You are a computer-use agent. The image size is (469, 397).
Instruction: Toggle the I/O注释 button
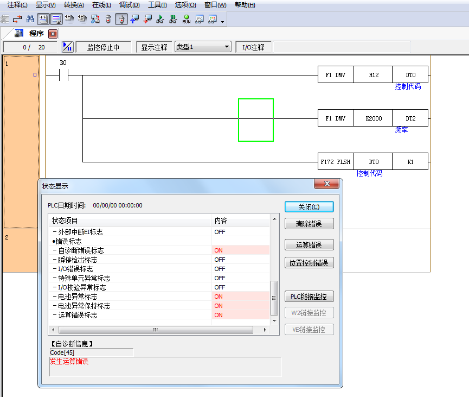tap(253, 47)
